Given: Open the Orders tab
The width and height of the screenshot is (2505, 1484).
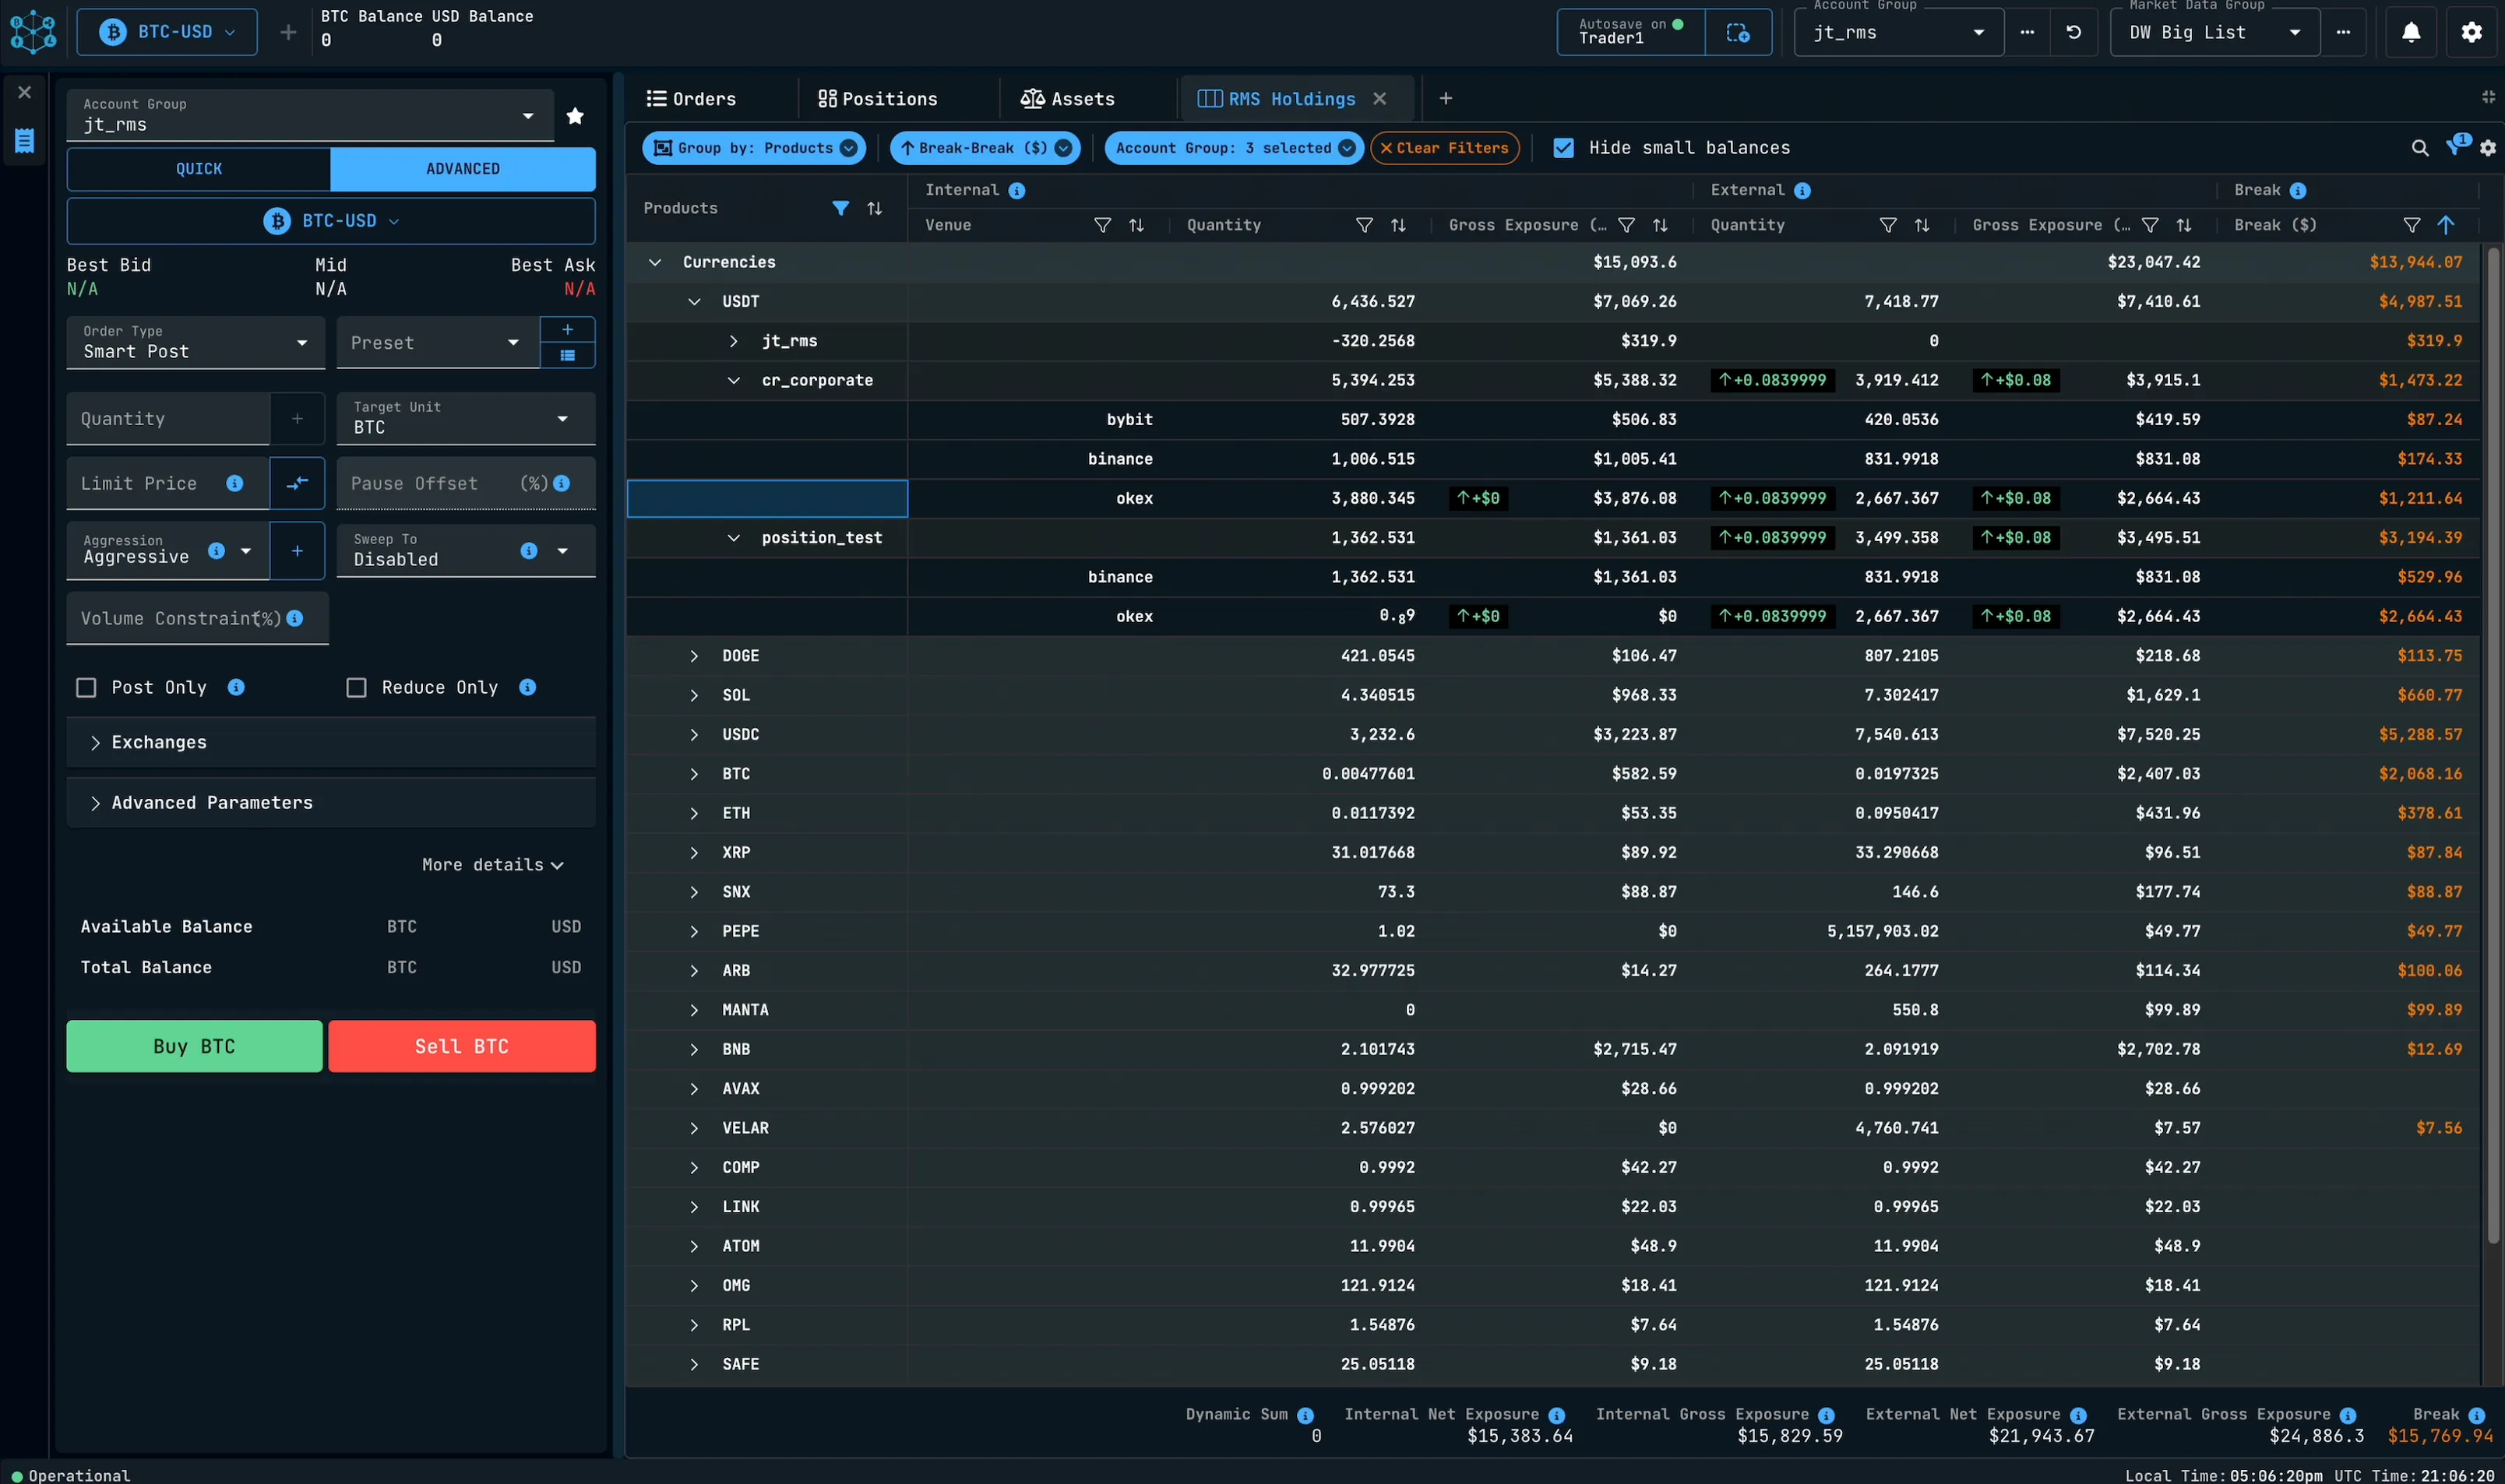Looking at the screenshot, I should (691, 98).
